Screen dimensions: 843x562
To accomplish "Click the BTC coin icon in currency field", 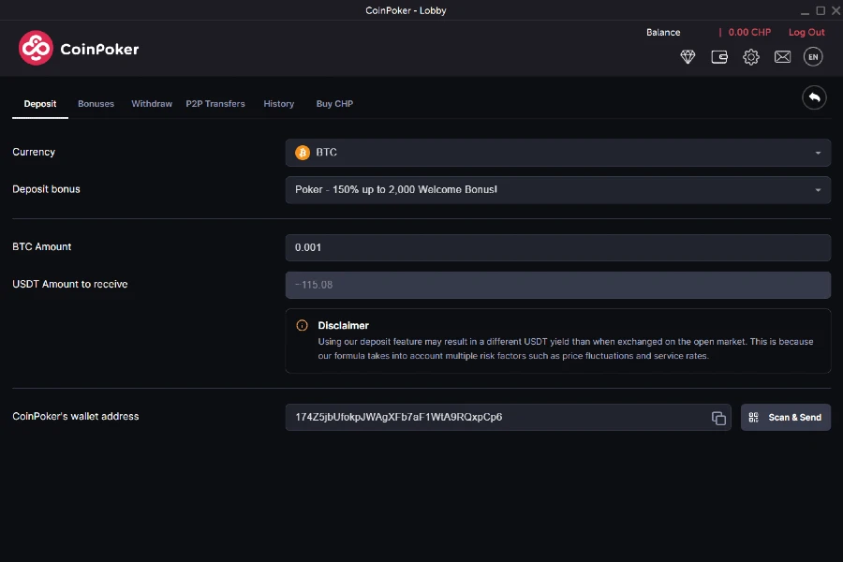I will coord(301,152).
